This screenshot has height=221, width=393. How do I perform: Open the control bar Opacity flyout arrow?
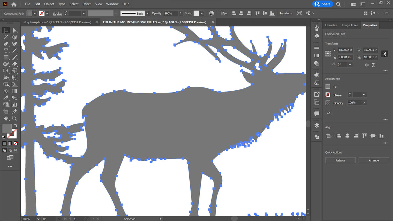(180, 13)
